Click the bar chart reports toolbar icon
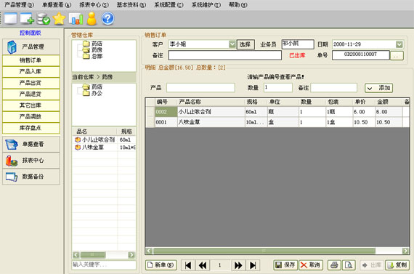Viewport: 414px width, 274px height. [76, 19]
